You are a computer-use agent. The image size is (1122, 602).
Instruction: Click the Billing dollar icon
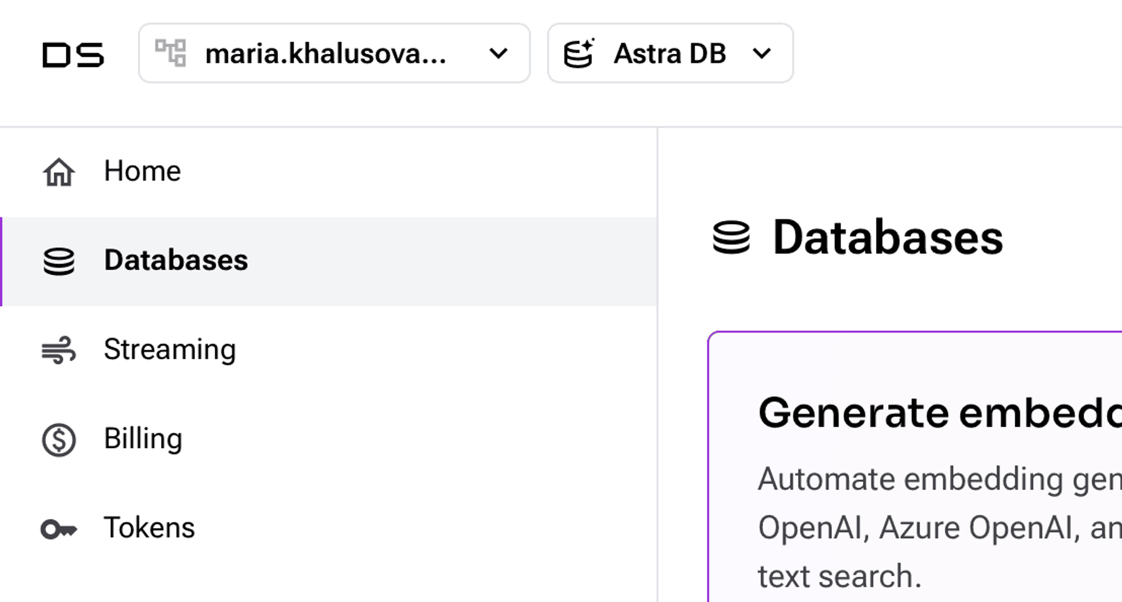coord(59,440)
